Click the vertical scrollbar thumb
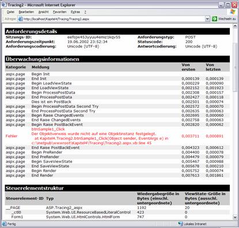 coord(235,67)
